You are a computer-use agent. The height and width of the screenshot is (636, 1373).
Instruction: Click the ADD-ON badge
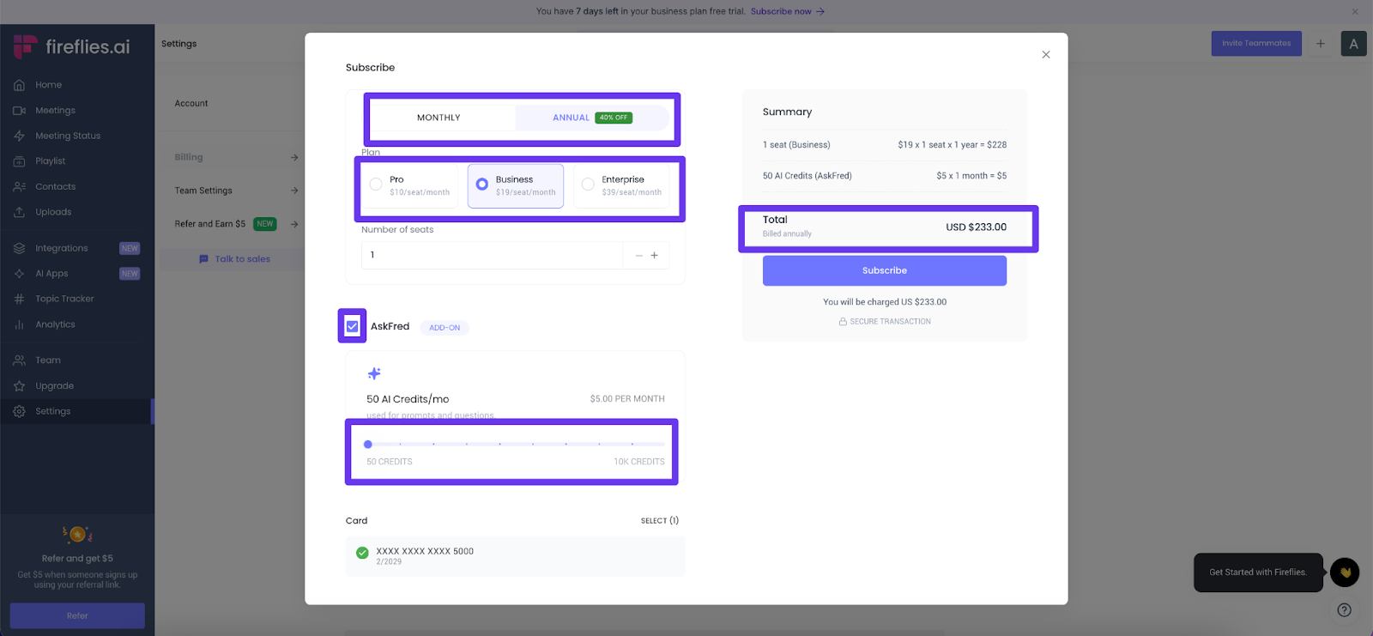(445, 328)
